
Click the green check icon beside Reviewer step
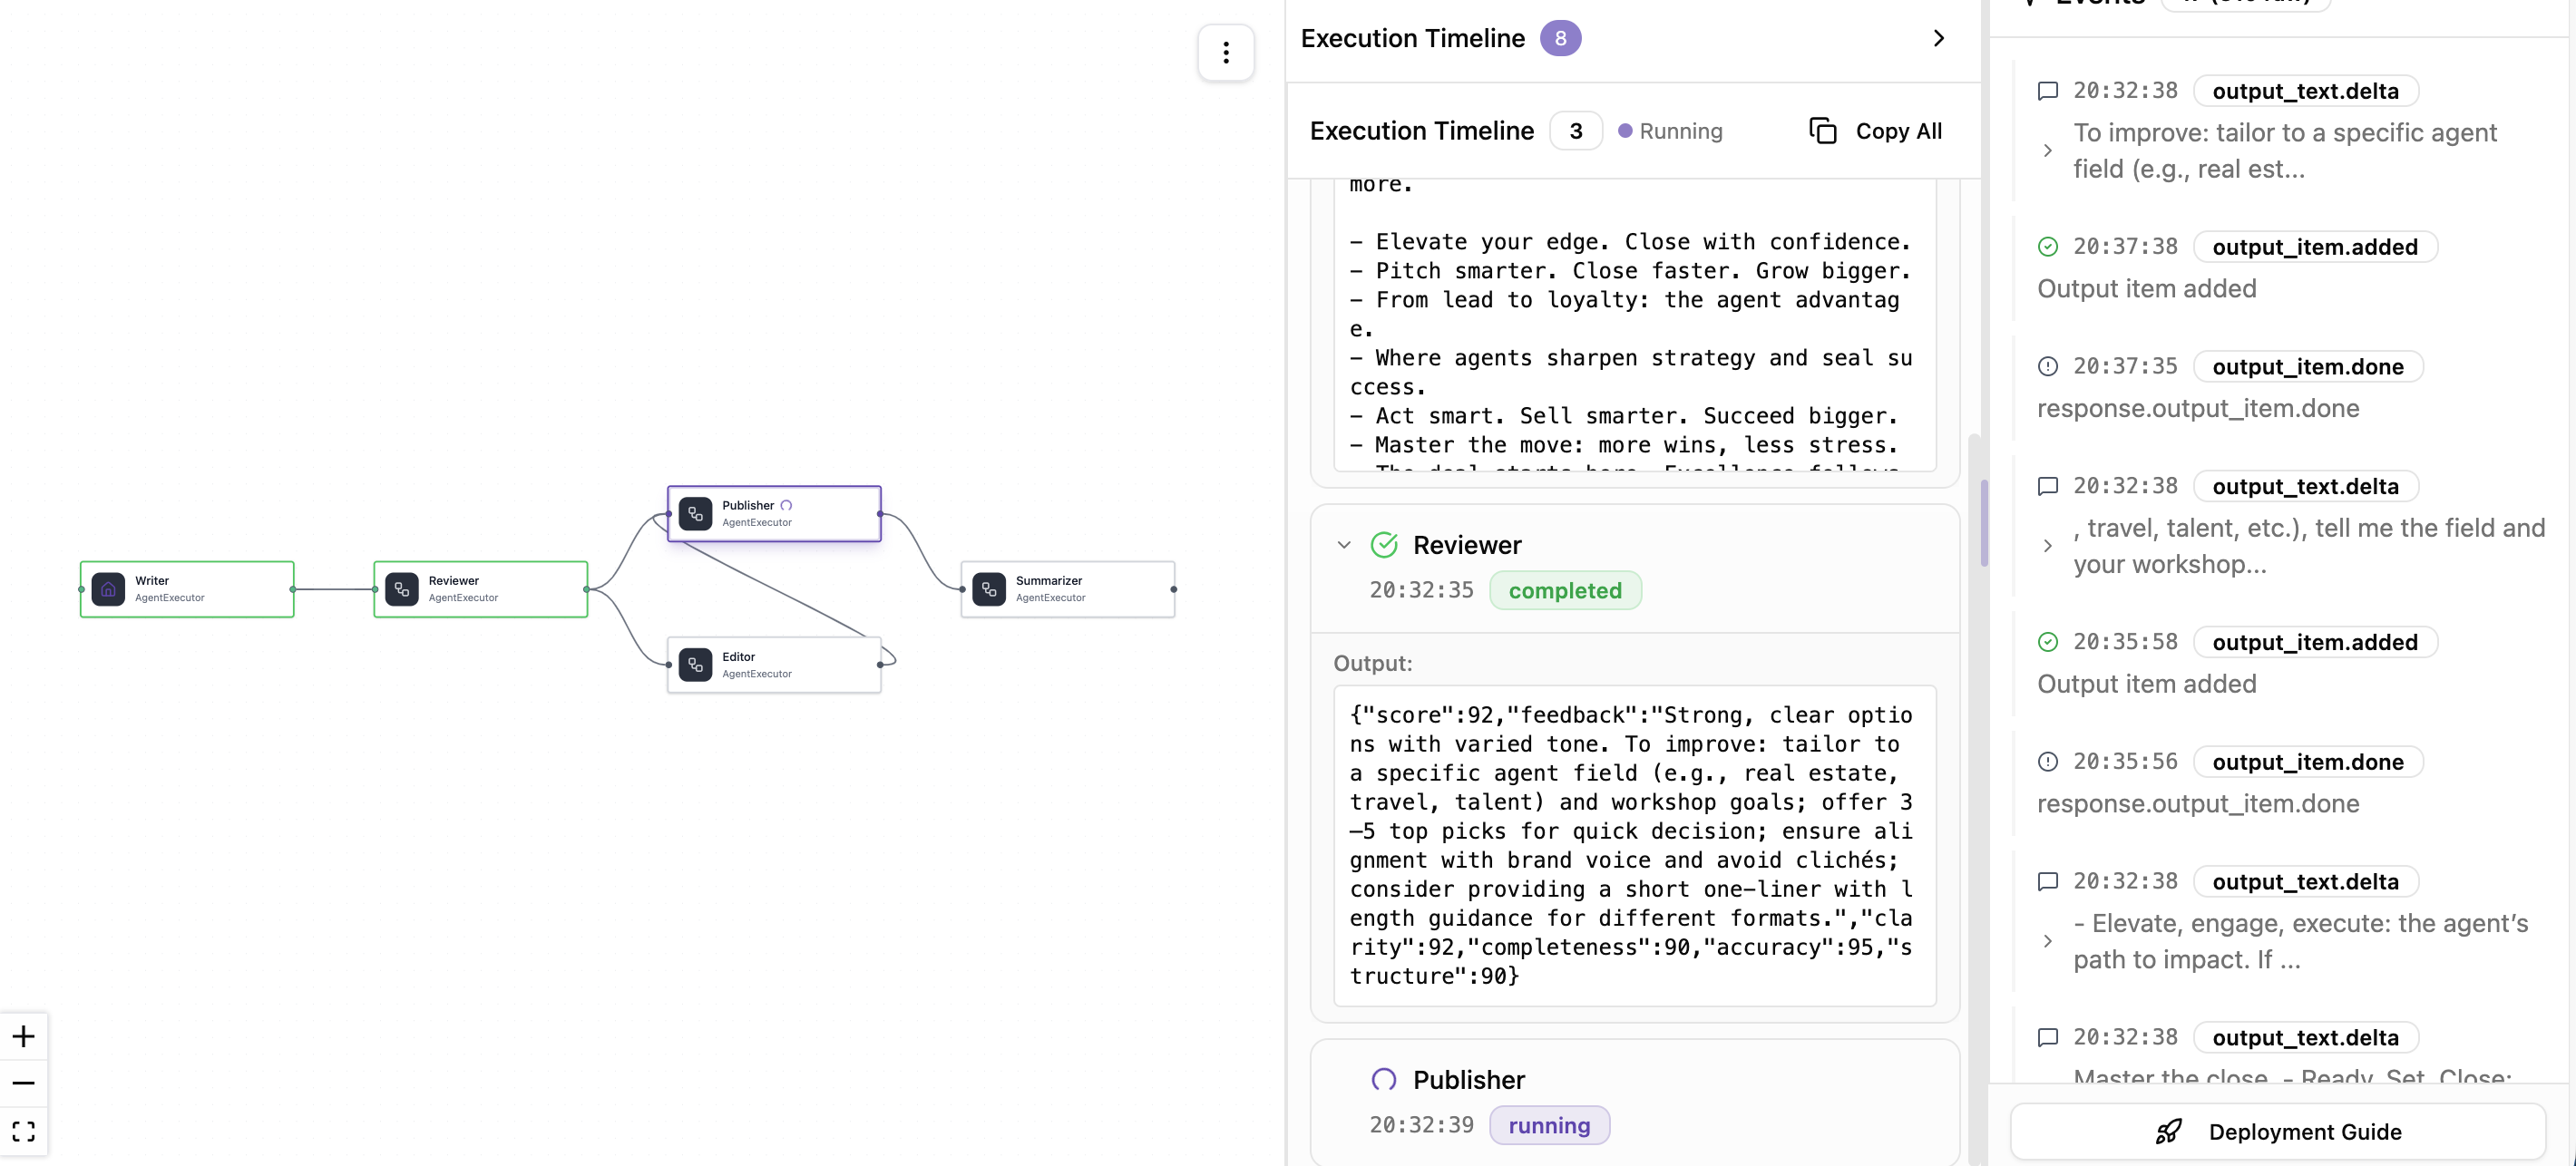click(1384, 545)
